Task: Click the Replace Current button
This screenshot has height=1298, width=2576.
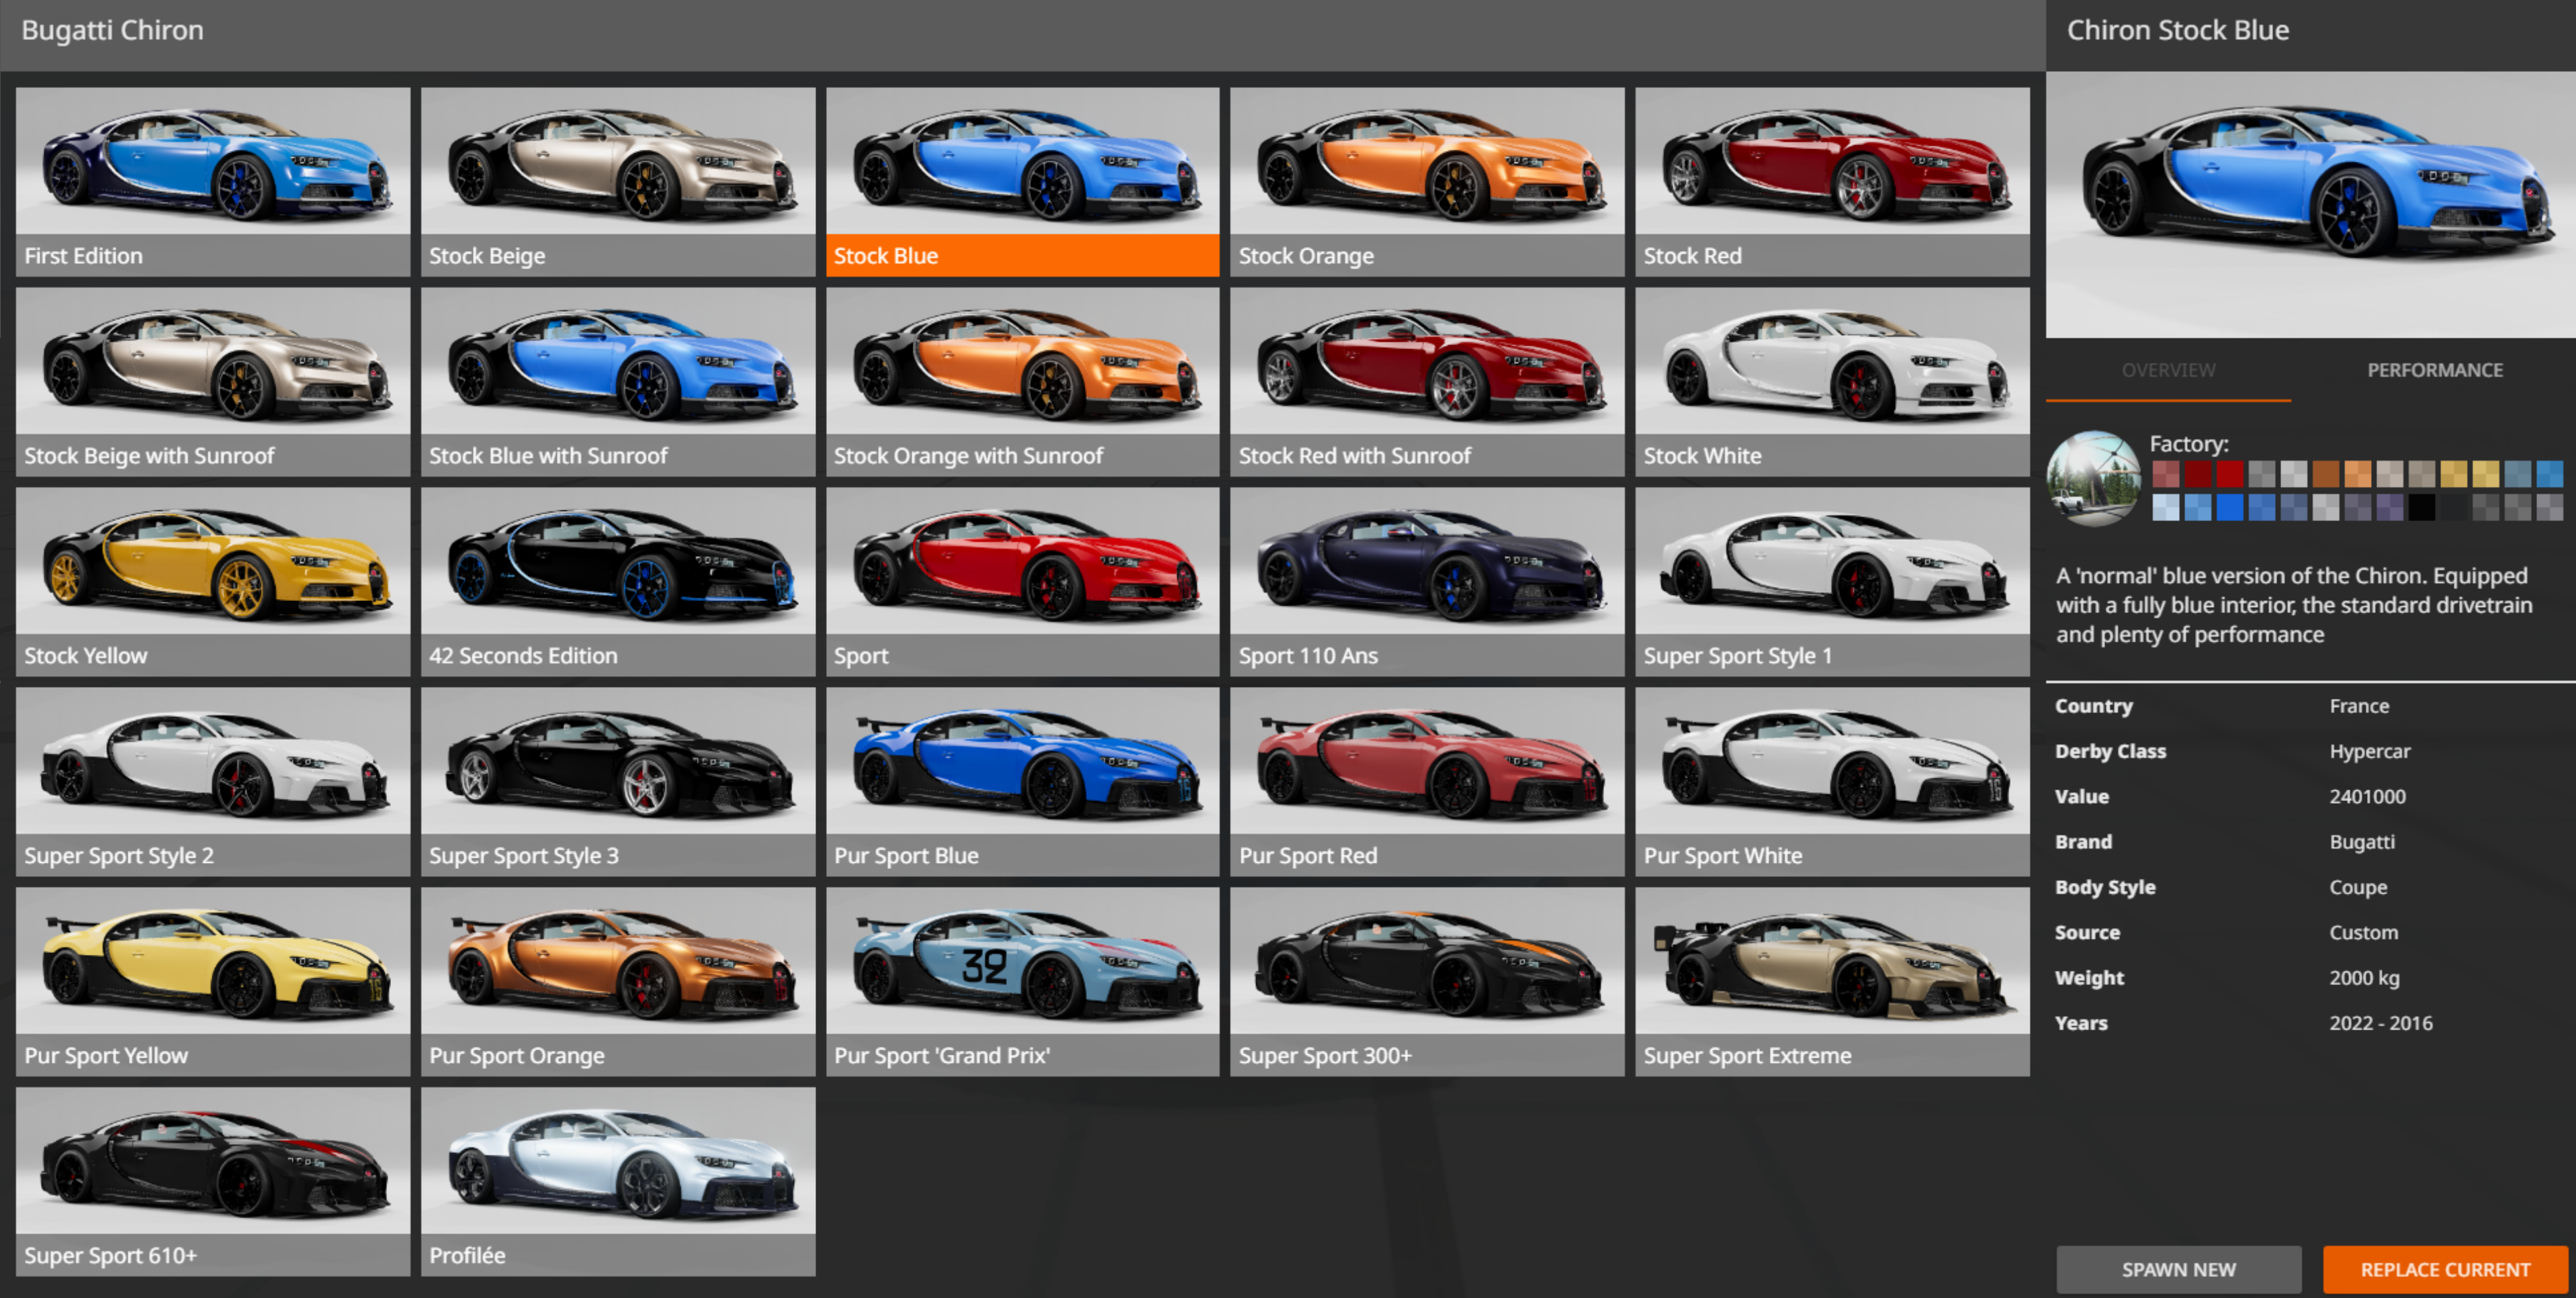Action: pos(2444,1269)
